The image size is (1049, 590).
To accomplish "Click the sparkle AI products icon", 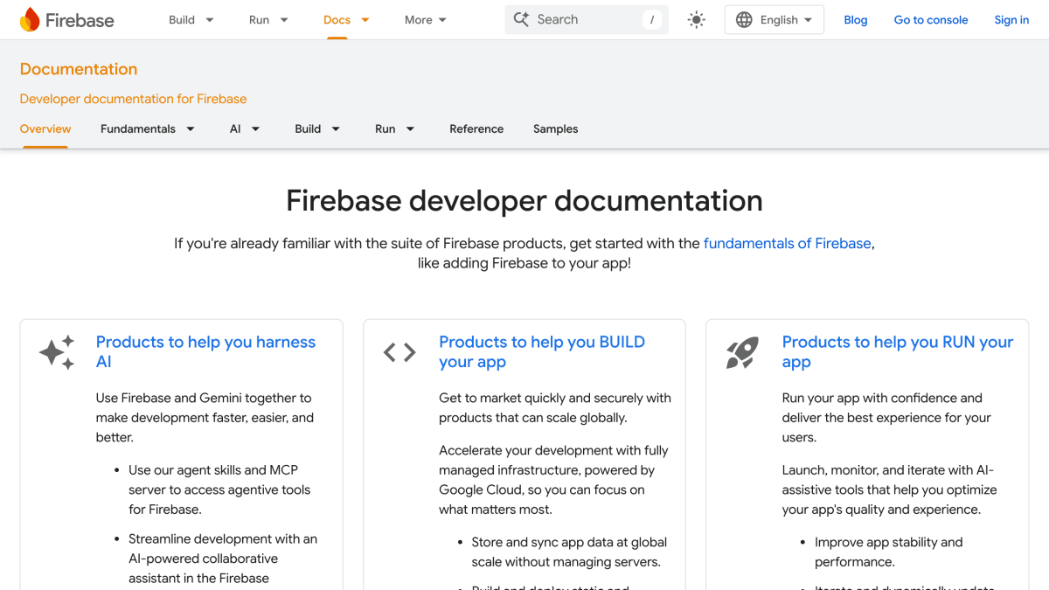I will (x=58, y=352).
